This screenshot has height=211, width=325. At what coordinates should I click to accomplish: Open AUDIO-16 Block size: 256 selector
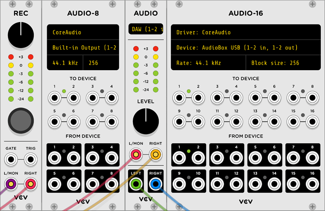pos(284,63)
